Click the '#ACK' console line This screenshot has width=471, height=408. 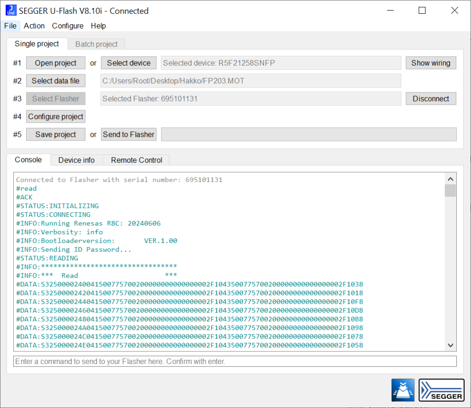24,197
